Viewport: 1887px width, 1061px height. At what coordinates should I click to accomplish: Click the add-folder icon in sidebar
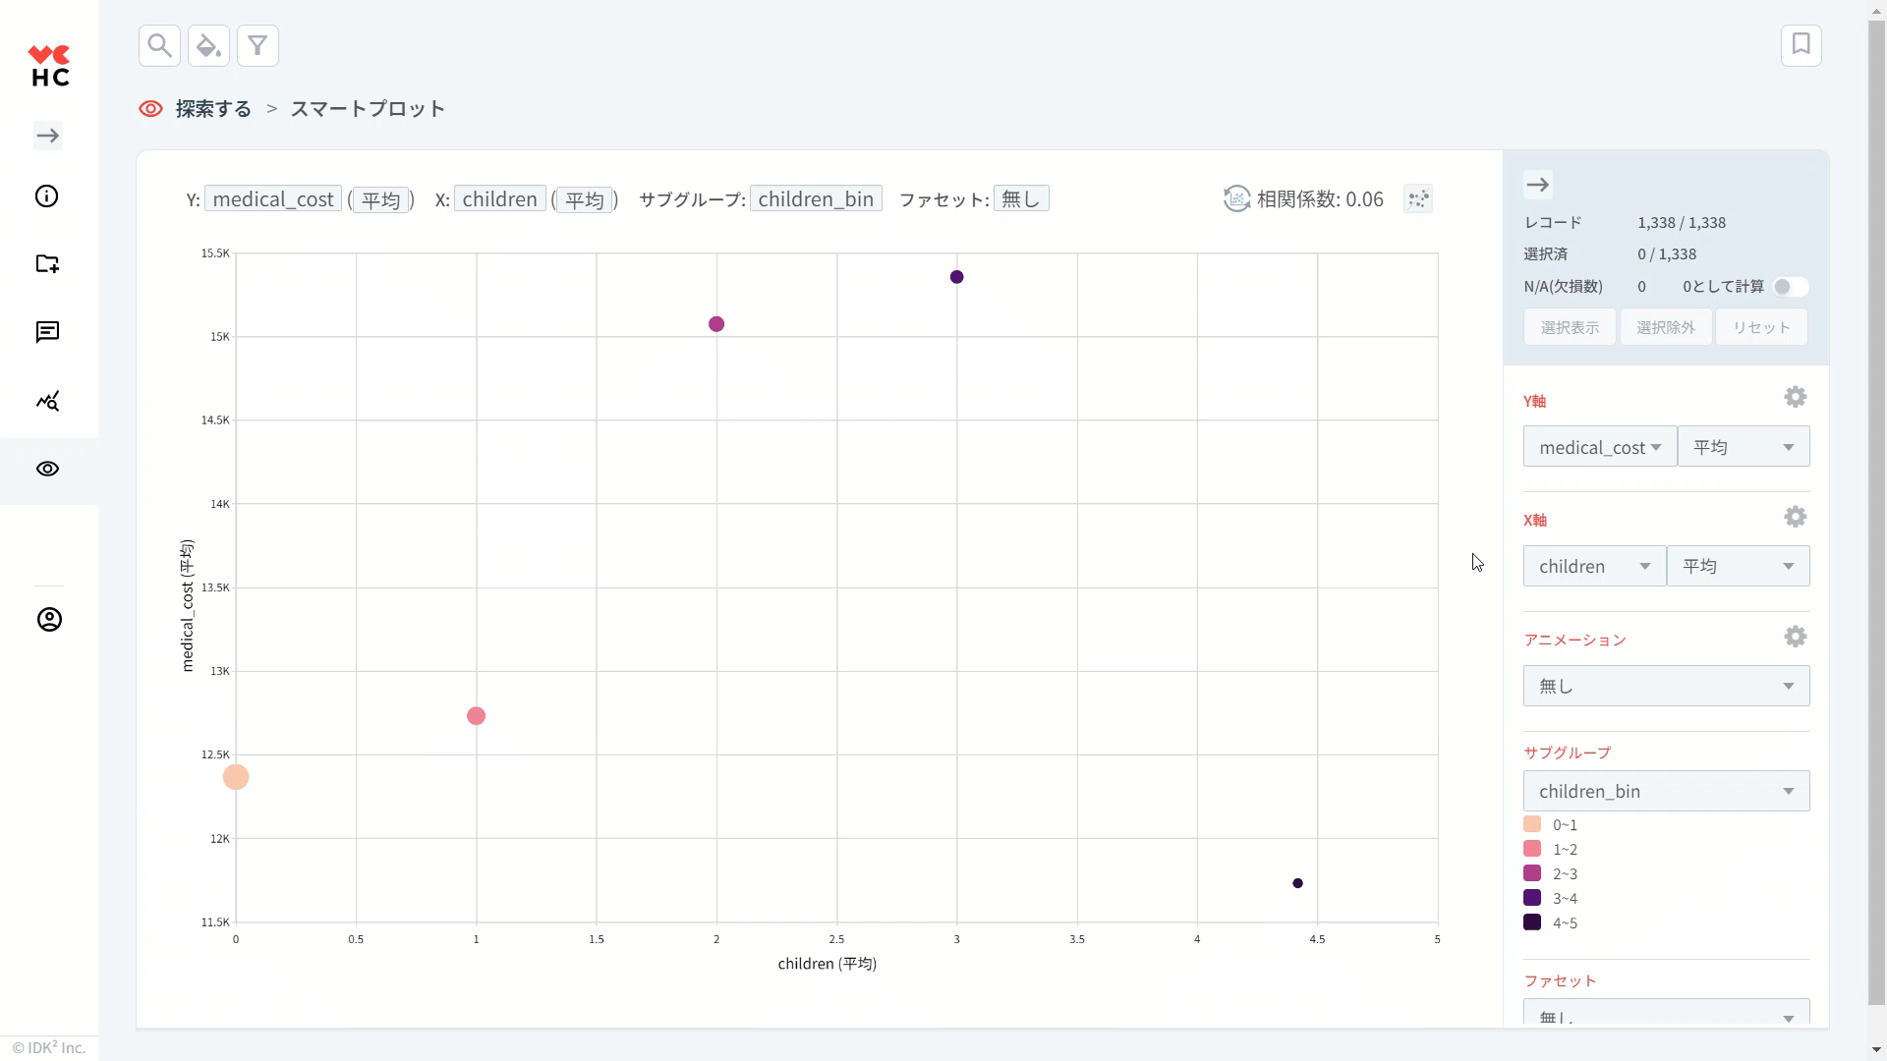tap(47, 263)
